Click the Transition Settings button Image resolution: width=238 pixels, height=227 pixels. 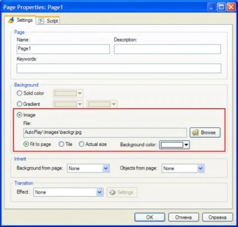click(x=122, y=192)
